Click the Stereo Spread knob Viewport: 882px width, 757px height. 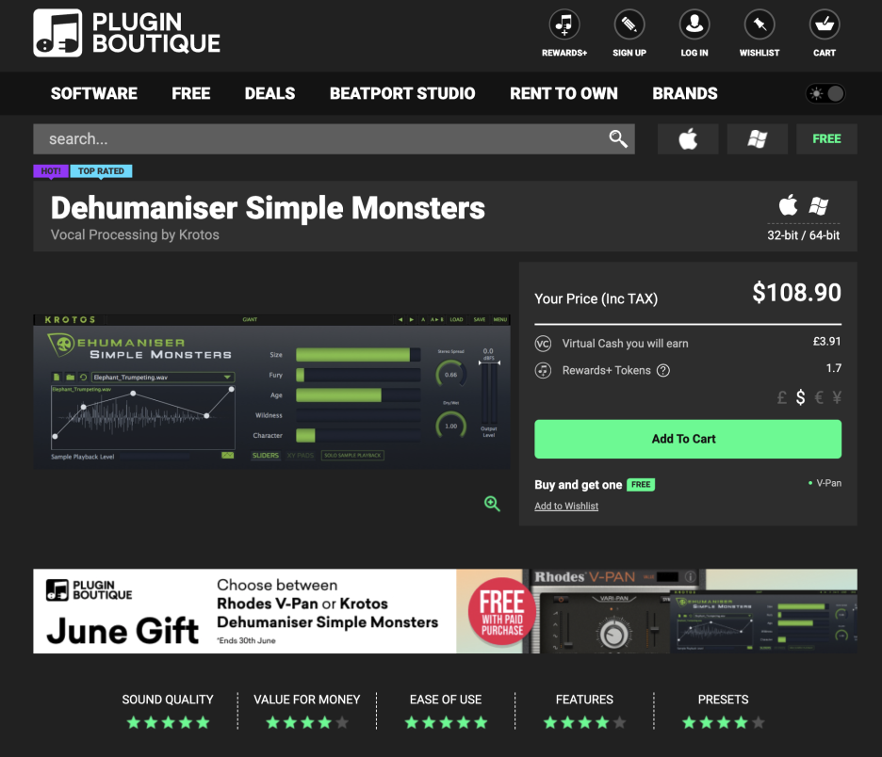[x=451, y=375]
